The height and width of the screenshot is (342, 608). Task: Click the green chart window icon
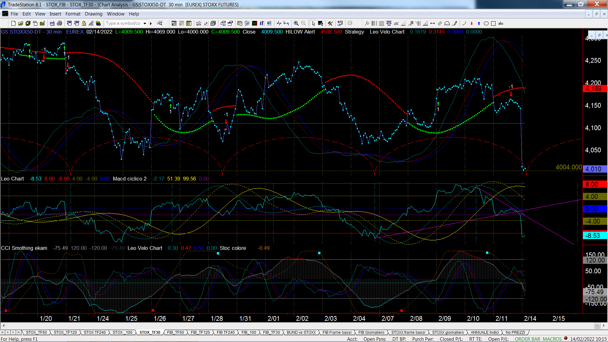click(255, 23)
